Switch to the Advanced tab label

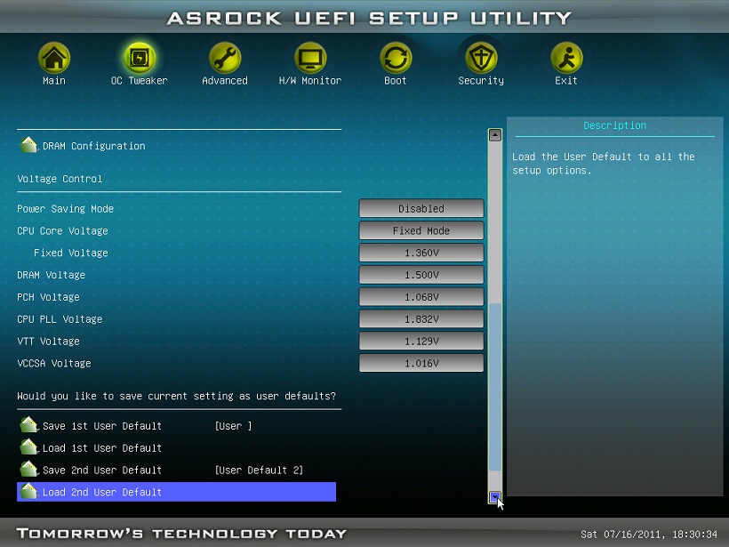(225, 80)
